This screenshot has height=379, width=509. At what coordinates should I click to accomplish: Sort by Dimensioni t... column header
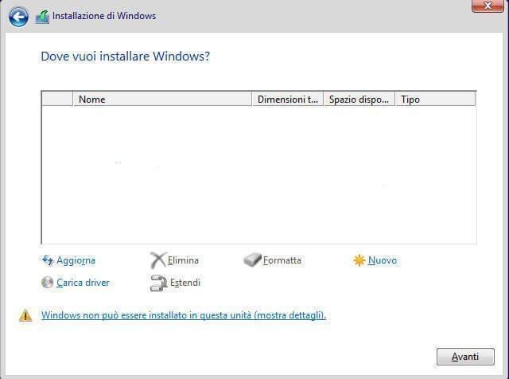288,100
